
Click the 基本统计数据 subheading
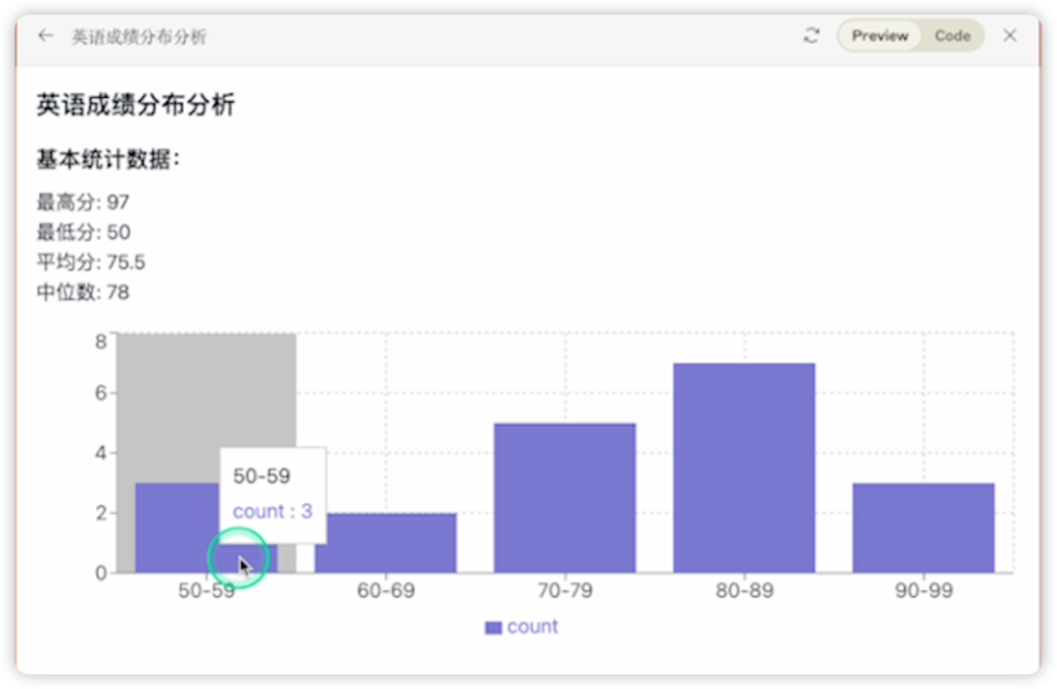(x=108, y=159)
